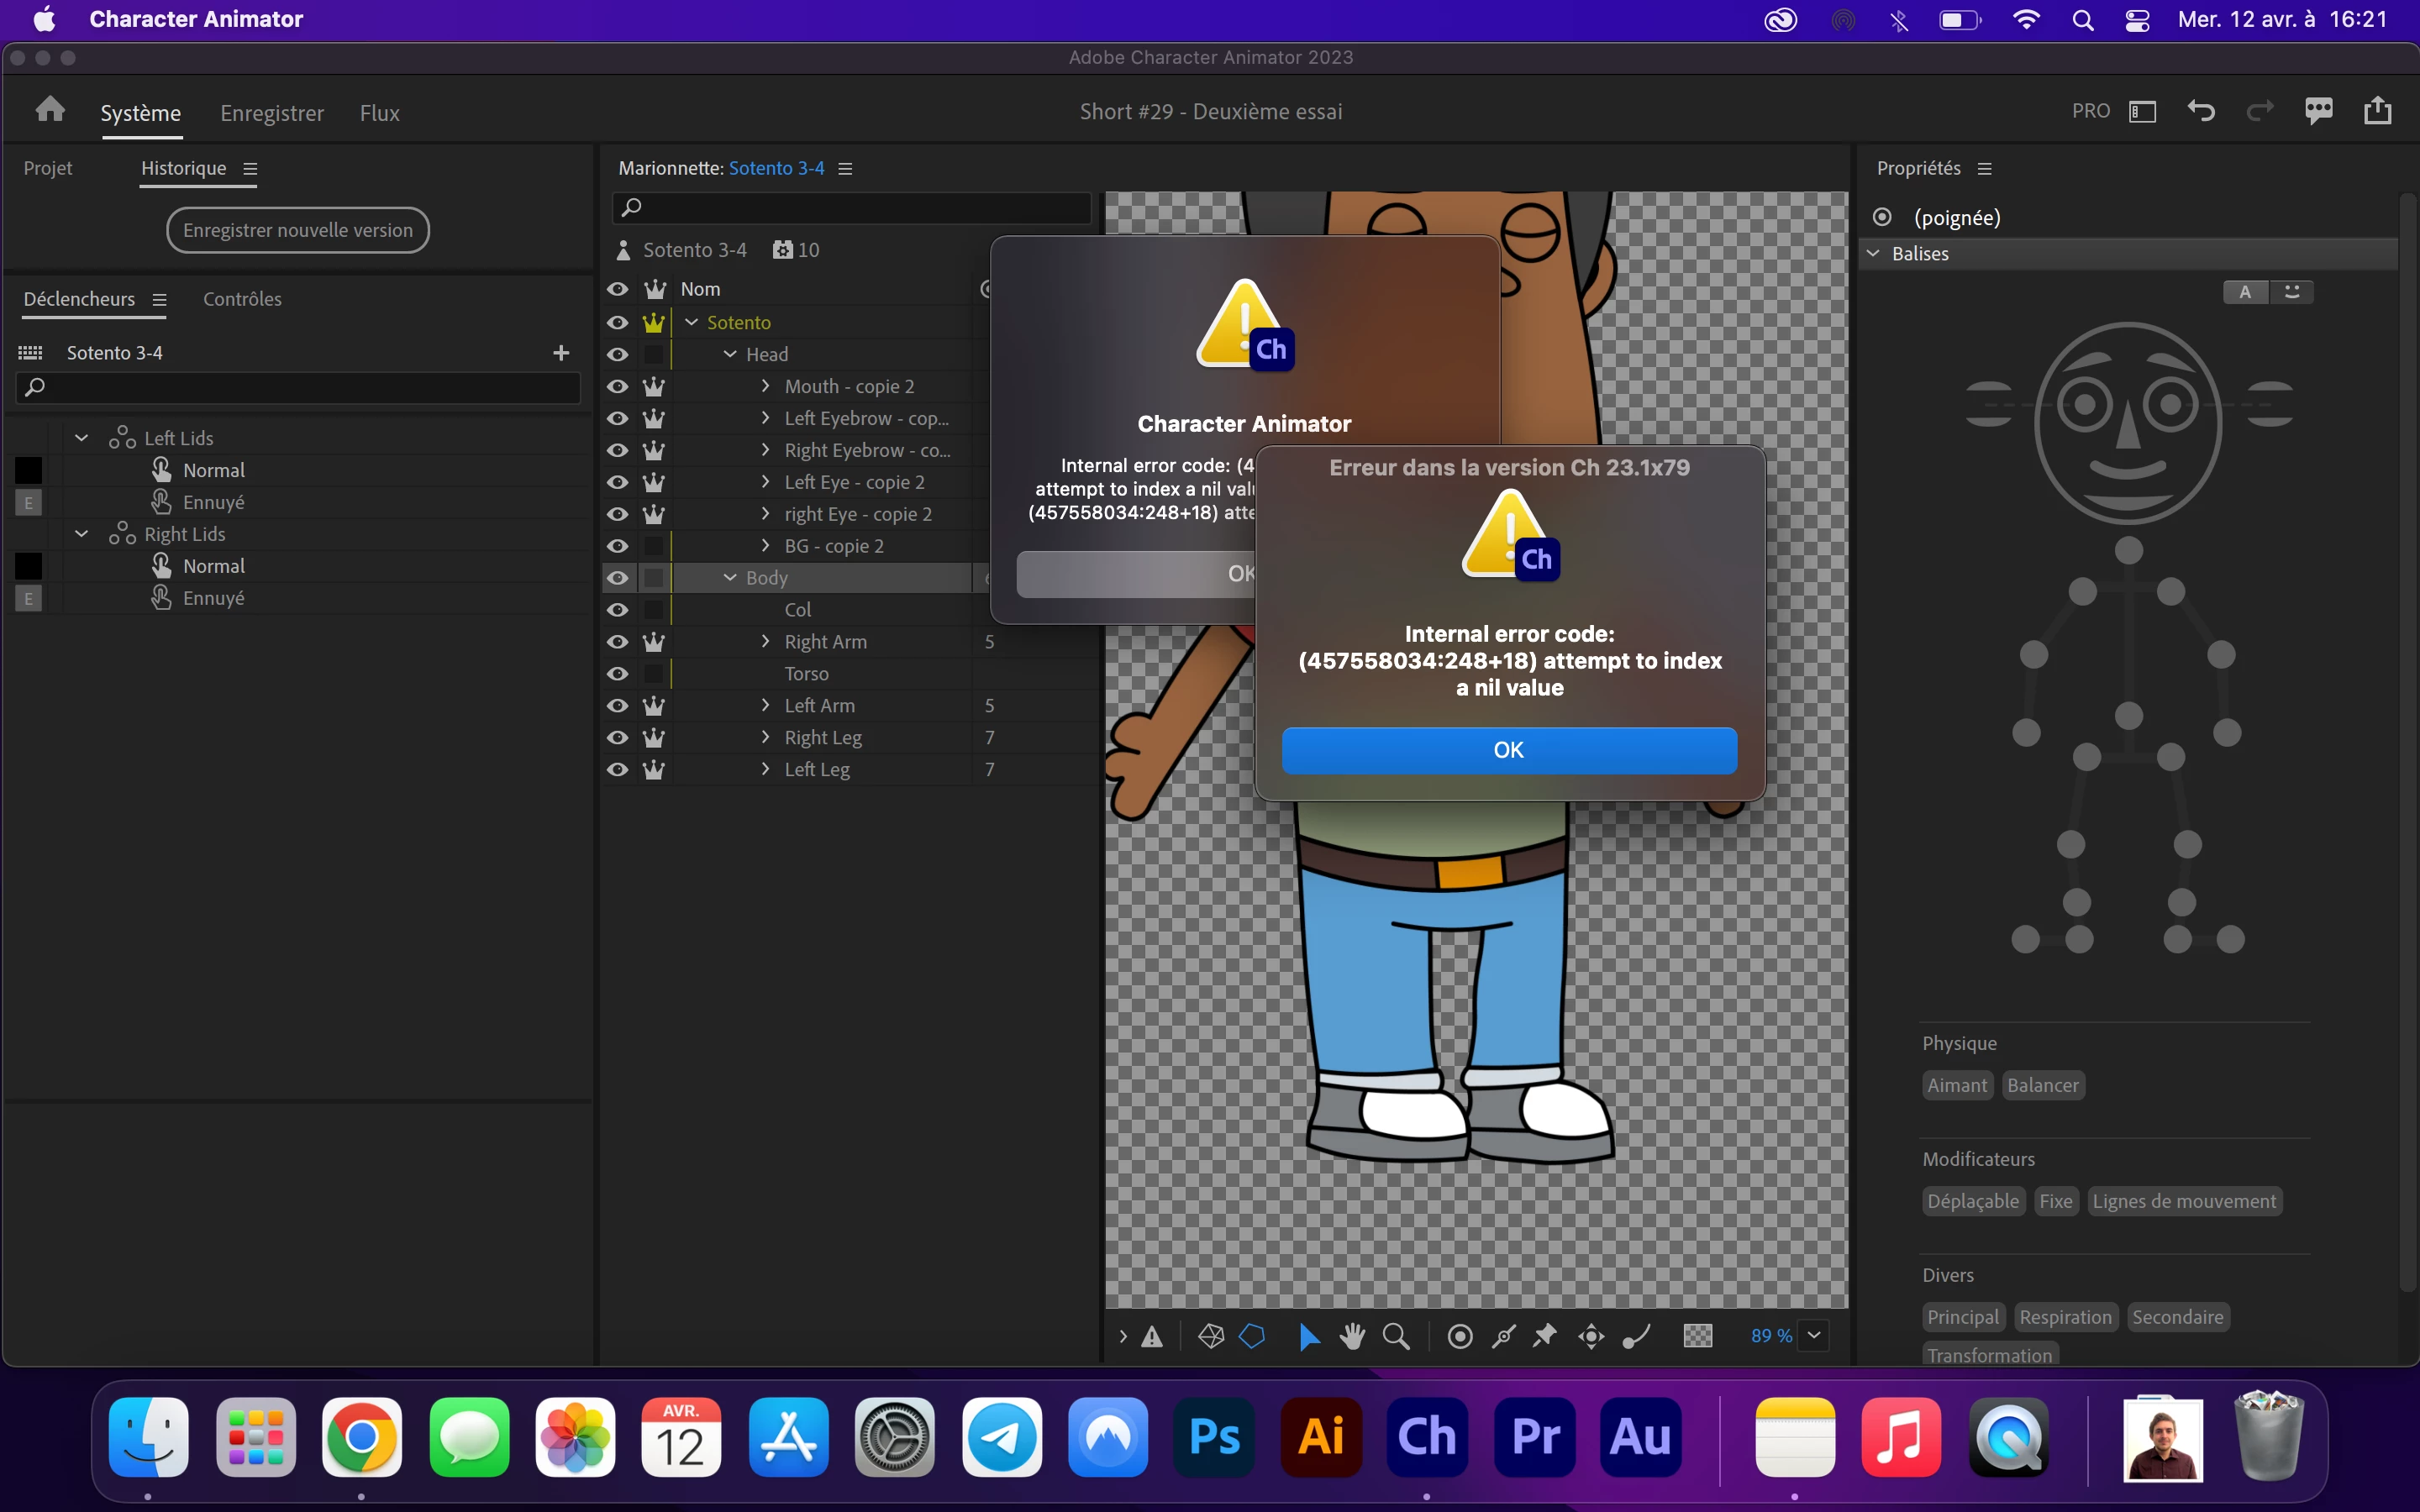
Task: Click OK in the front error dialog
Action: pyautogui.click(x=1508, y=750)
